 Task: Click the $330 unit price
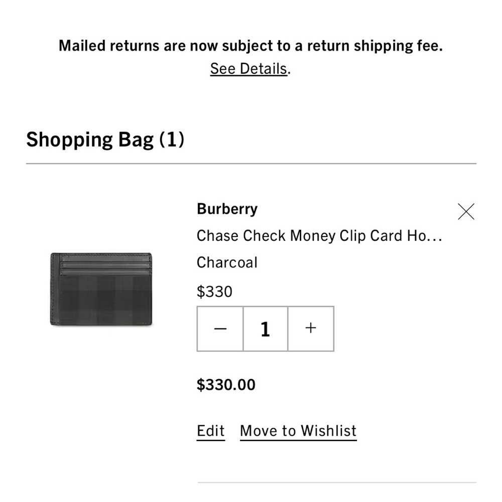point(214,292)
